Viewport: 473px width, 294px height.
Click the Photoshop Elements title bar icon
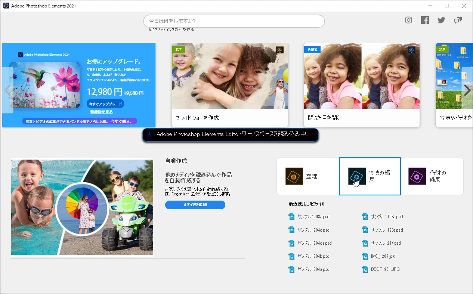point(6,6)
